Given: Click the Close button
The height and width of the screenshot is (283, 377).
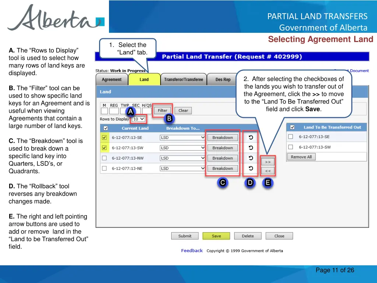Looking at the screenshot, I should [x=279, y=236].
